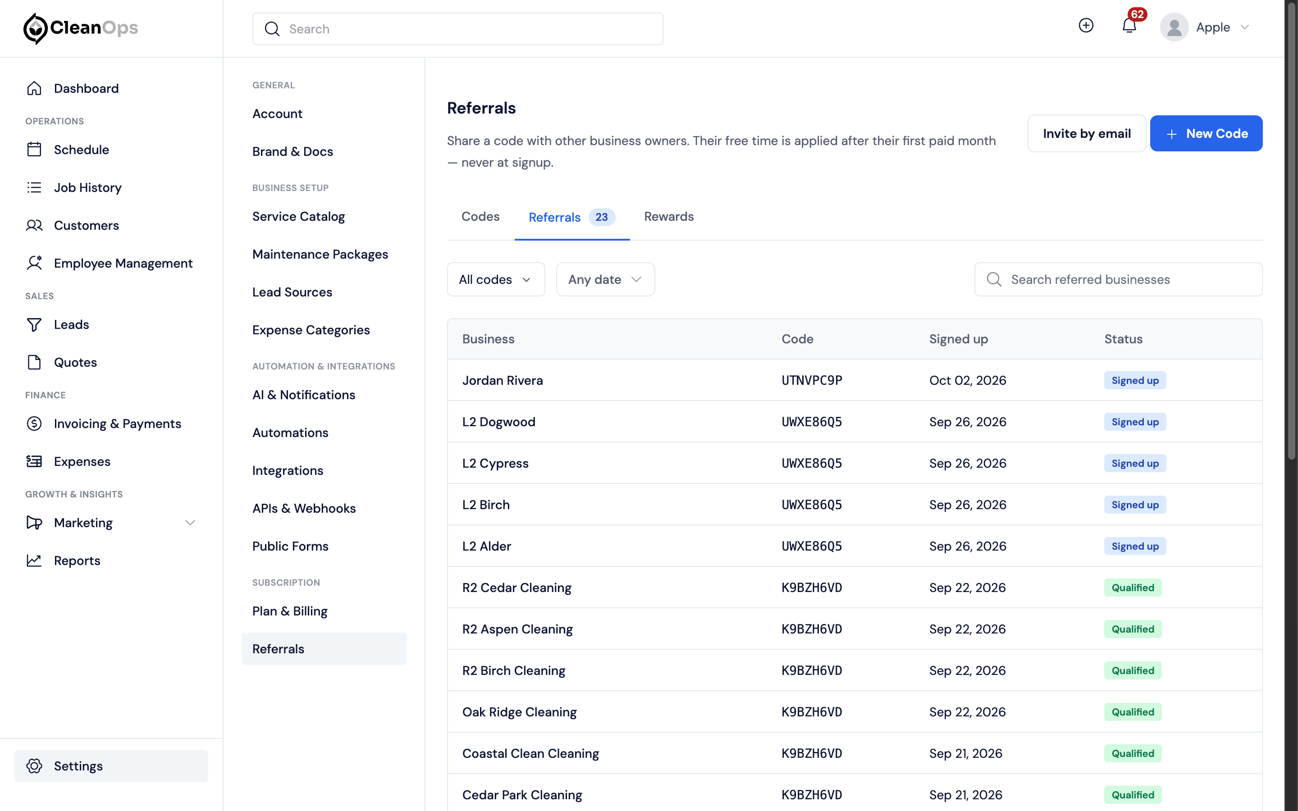
Task: Click the Search referred businesses field
Action: (1118, 279)
